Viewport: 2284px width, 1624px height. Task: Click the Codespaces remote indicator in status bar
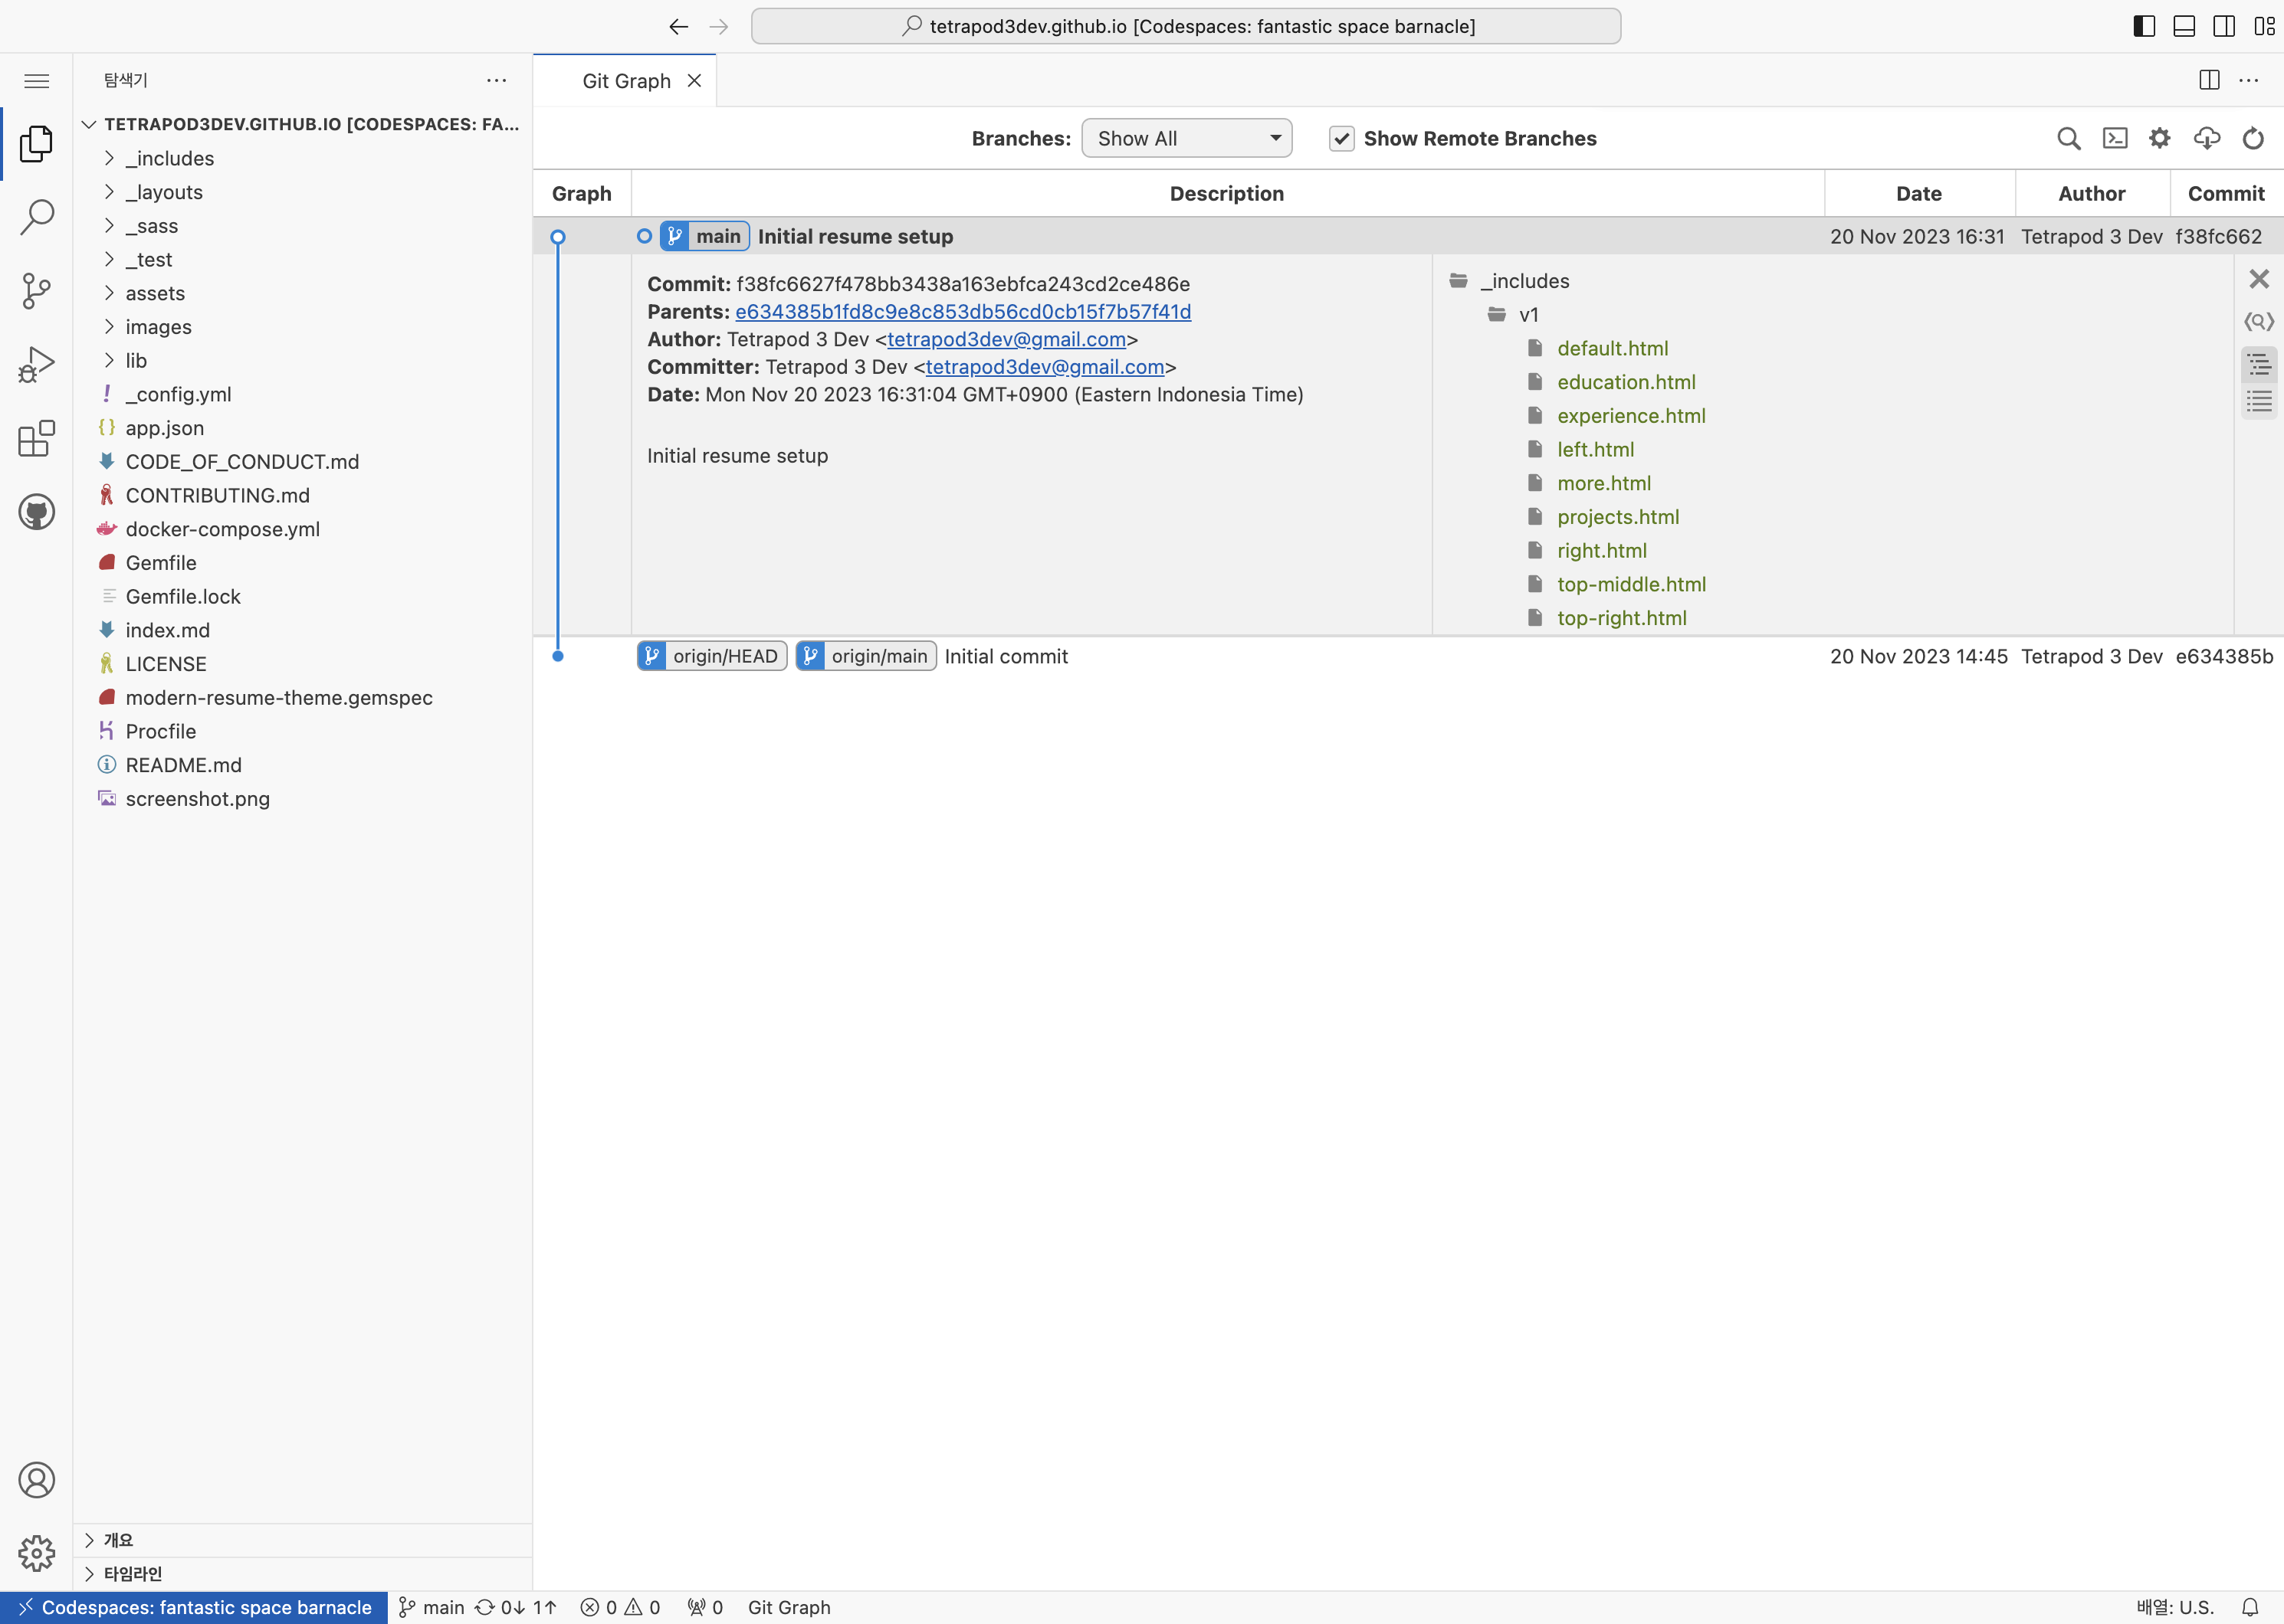coord(194,1608)
